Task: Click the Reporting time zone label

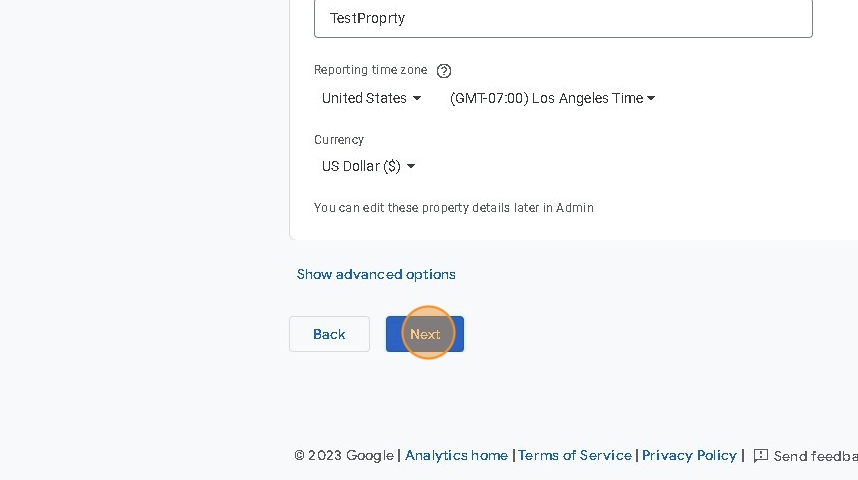Action: pyautogui.click(x=370, y=70)
